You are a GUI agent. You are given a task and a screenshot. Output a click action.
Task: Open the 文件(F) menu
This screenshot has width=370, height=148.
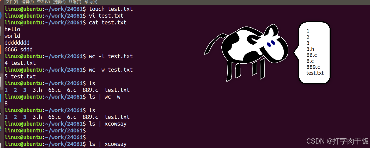pyautogui.click(x=12, y=2)
